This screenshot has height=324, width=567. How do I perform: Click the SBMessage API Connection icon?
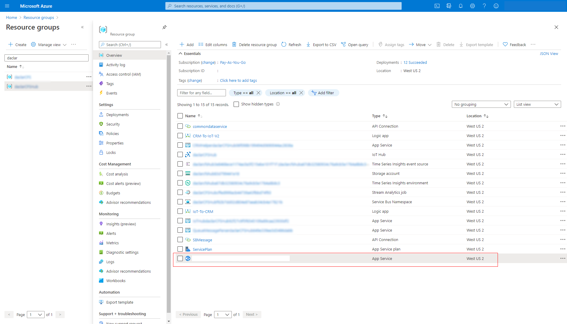coord(188,240)
